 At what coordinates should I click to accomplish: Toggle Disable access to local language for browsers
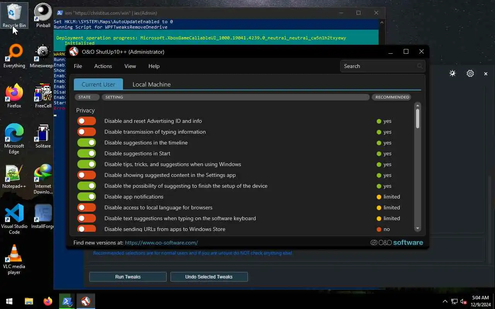tap(87, 207)
